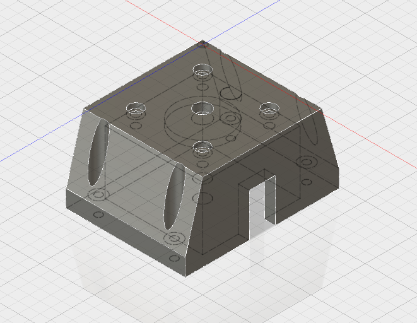Select the left countersunk hole on top face
Screen dimensions: 417x323
tap(136, 109)
